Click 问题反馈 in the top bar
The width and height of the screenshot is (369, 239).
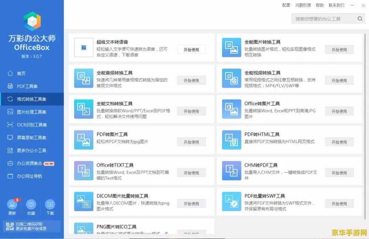tap(303, 5)
